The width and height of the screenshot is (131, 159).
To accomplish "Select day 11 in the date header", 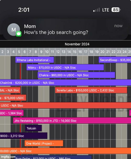I will 52,52.
